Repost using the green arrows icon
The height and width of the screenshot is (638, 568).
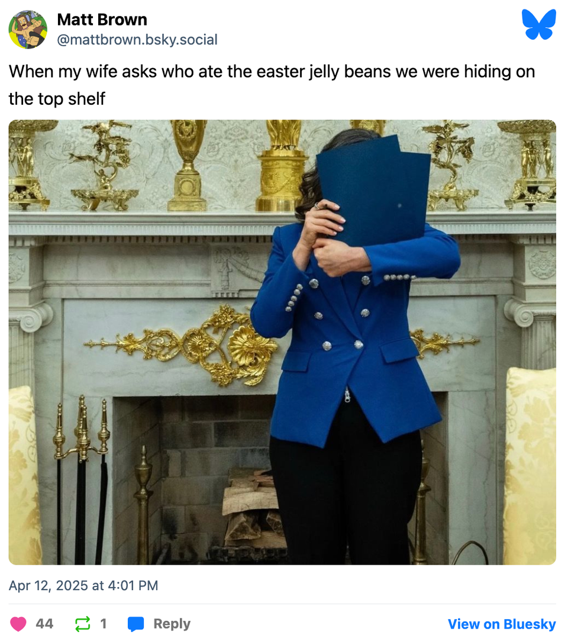pyautogui.click(x=83, y=623)
